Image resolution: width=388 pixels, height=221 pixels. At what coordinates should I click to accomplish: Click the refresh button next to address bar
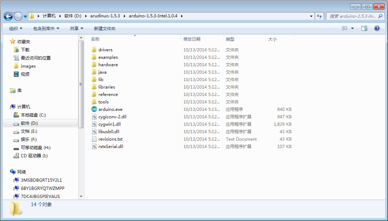319,16
